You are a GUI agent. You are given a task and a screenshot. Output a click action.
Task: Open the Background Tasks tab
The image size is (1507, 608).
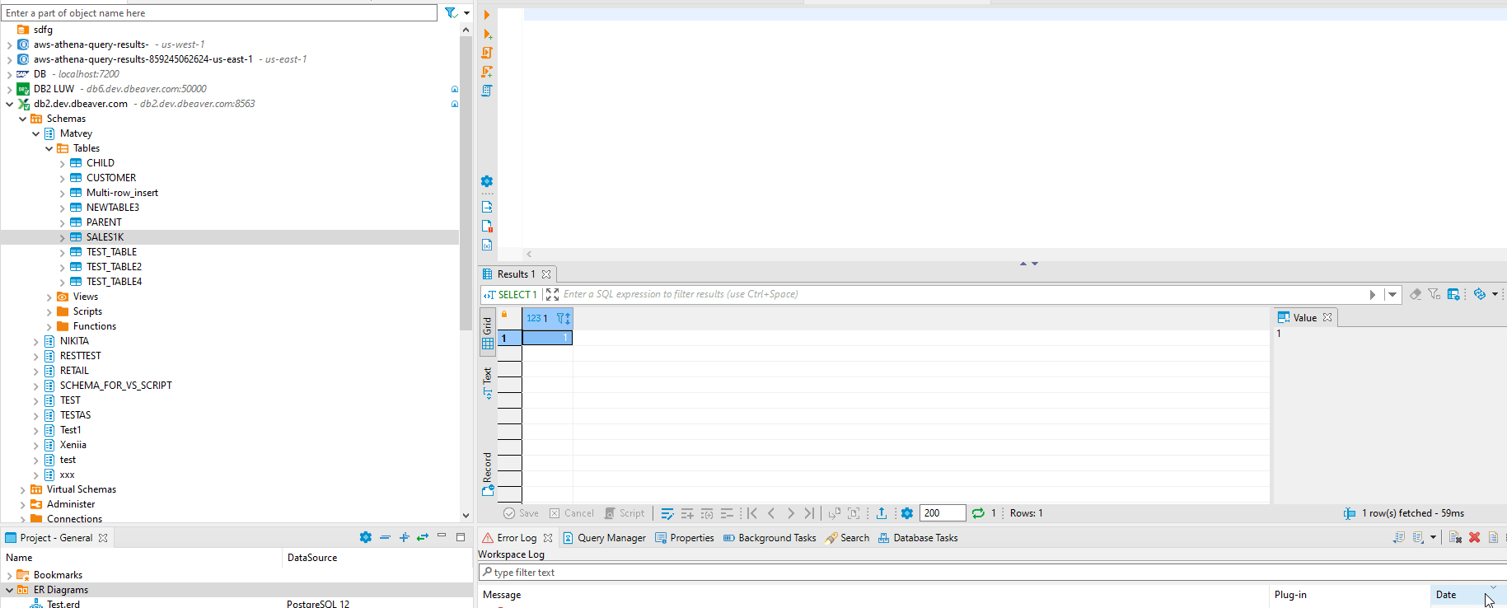pyautogui.click(x=770, y=538)
